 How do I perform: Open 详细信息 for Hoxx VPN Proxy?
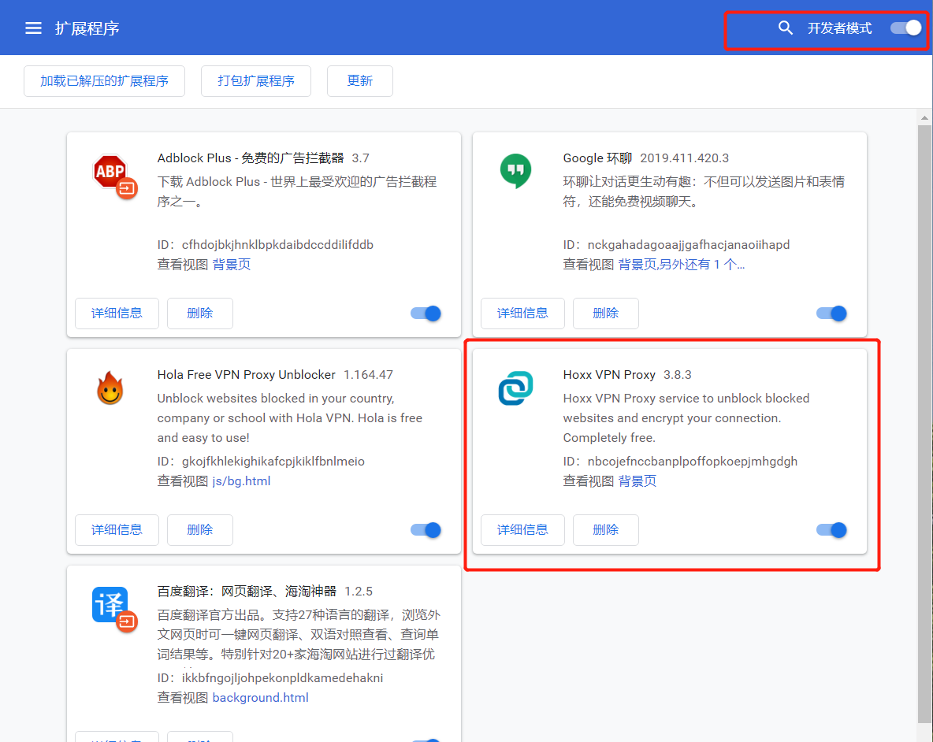[522, 530]
